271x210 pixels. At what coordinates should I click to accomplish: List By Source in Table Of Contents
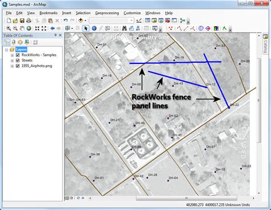14,42
